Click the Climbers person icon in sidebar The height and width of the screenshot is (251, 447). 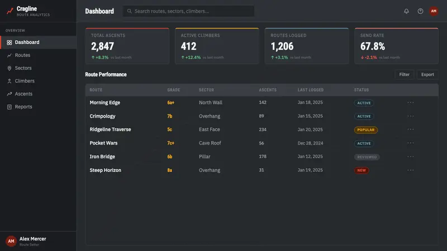[9, 81]
